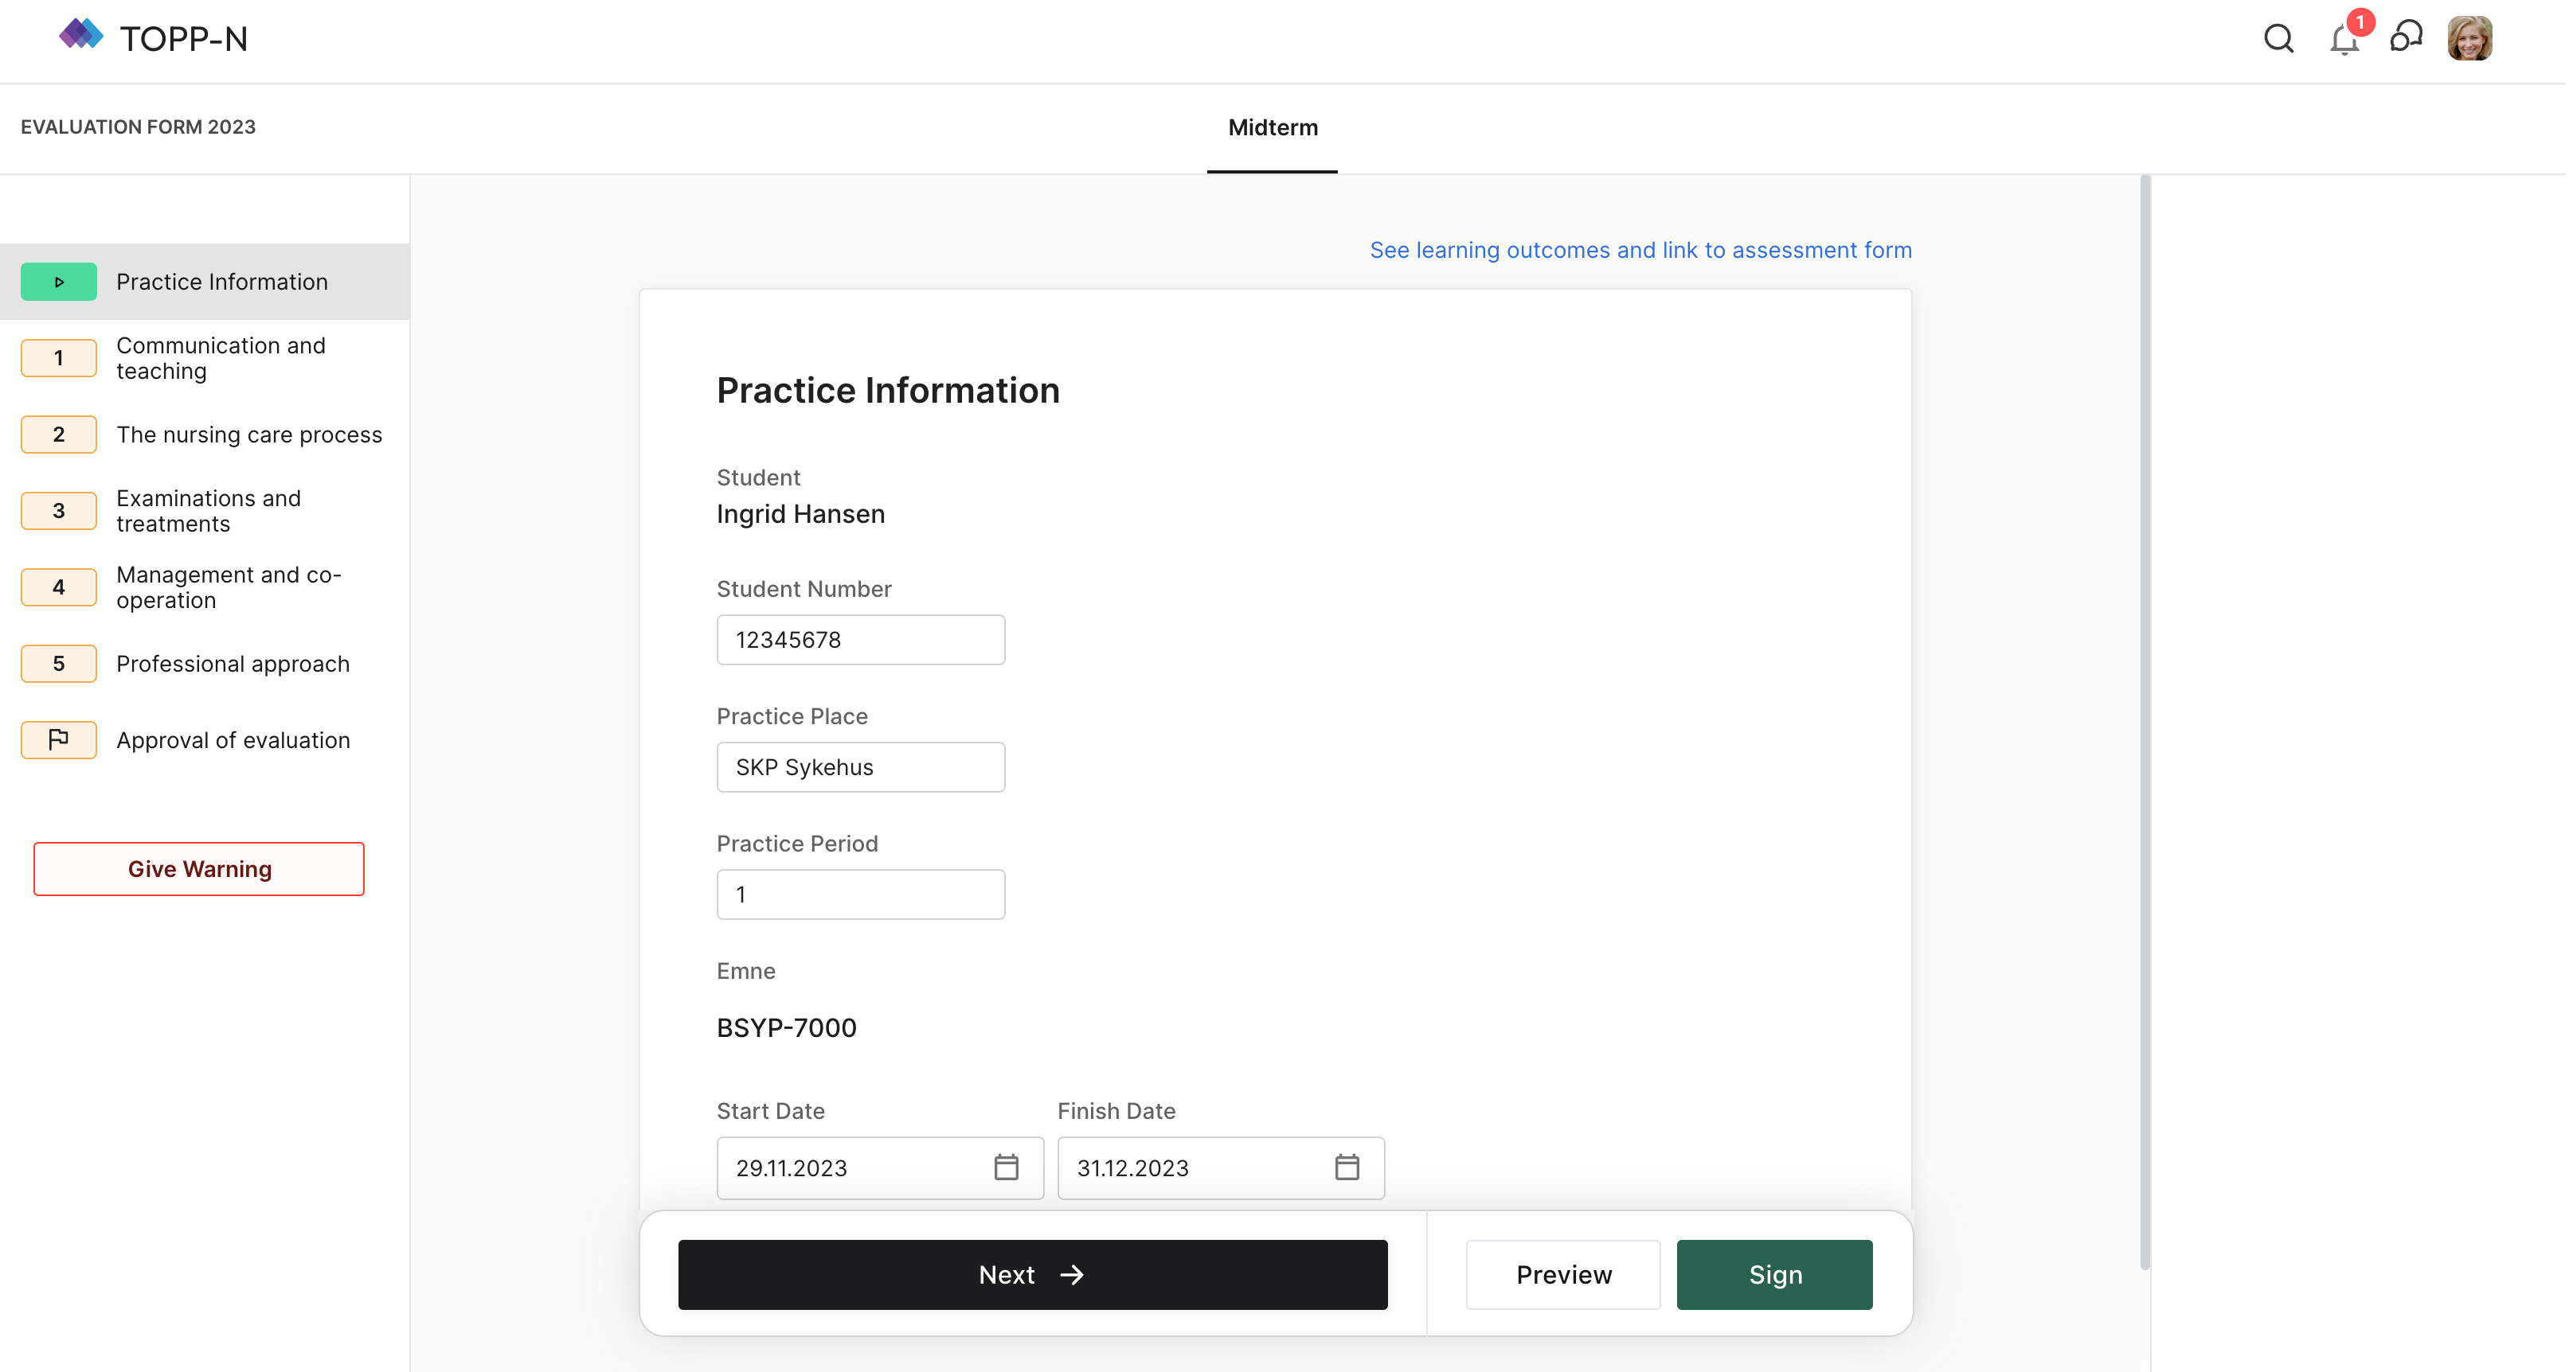Click the Student Number input field
Screen dimensions: 2569x1372
[860, 640]
